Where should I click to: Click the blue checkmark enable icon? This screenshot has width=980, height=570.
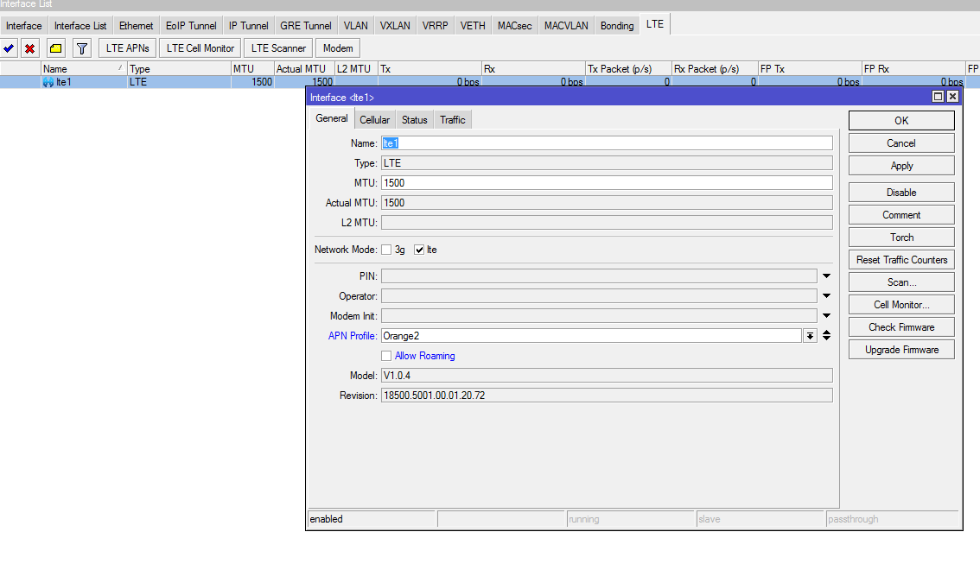click(9, 48)
